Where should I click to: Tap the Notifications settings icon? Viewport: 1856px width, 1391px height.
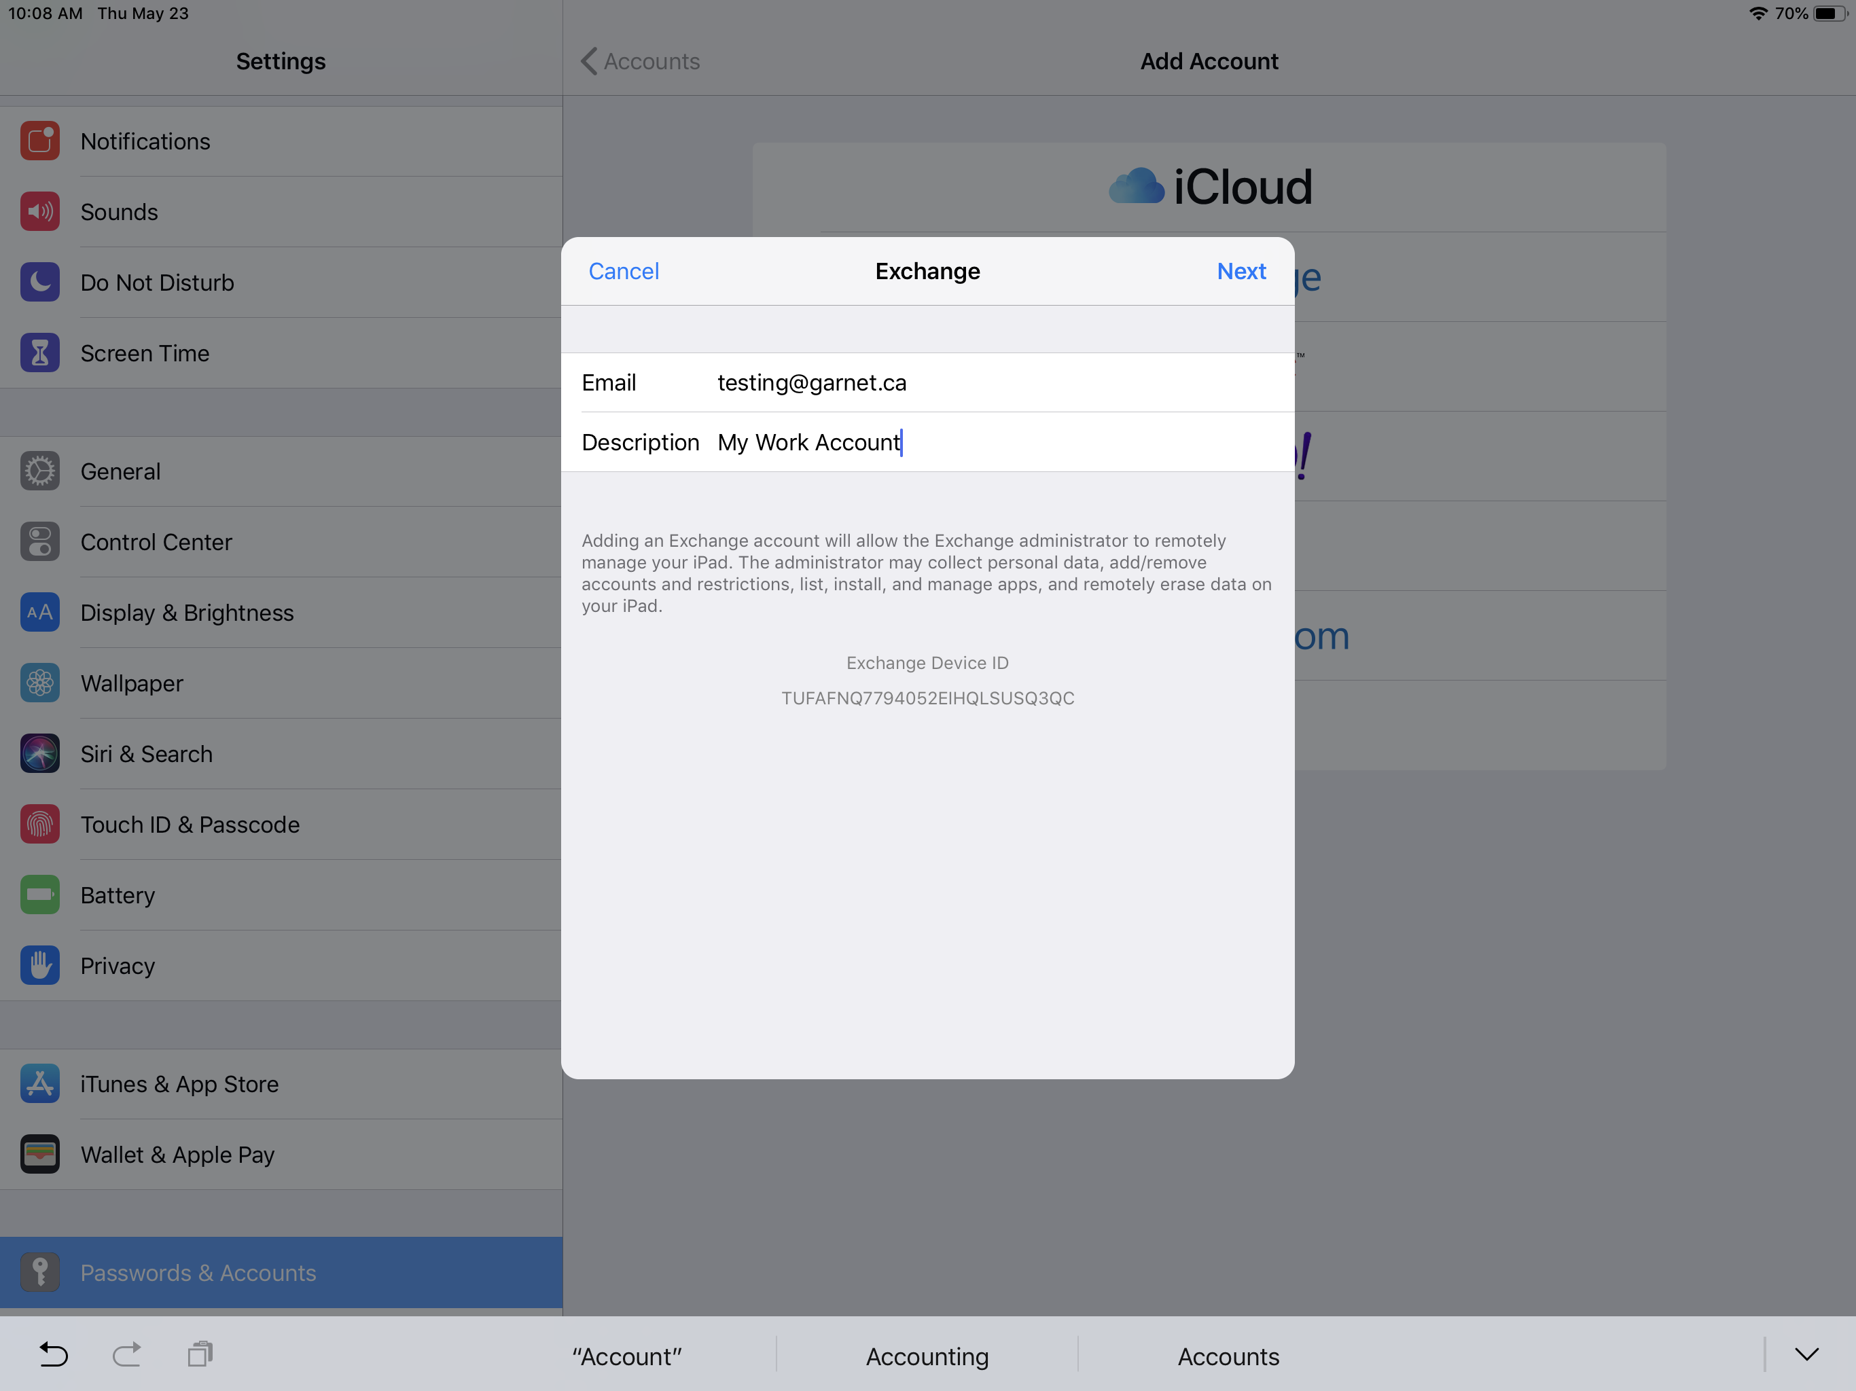tap(39, 141)
